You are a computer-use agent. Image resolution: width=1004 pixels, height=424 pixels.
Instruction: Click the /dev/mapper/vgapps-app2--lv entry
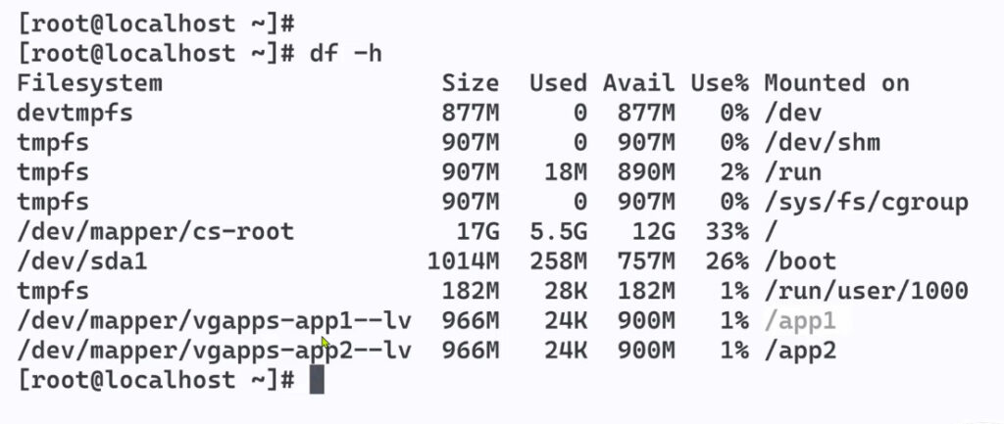[213, 350]
